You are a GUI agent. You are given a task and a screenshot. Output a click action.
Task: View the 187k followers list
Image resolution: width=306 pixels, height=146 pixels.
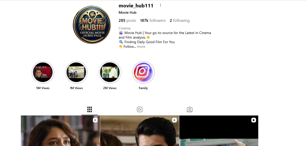click(x=153, y=21)
